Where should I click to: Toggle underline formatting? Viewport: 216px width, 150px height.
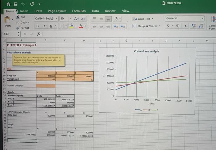pyautogui.click(x=51, y=26)
